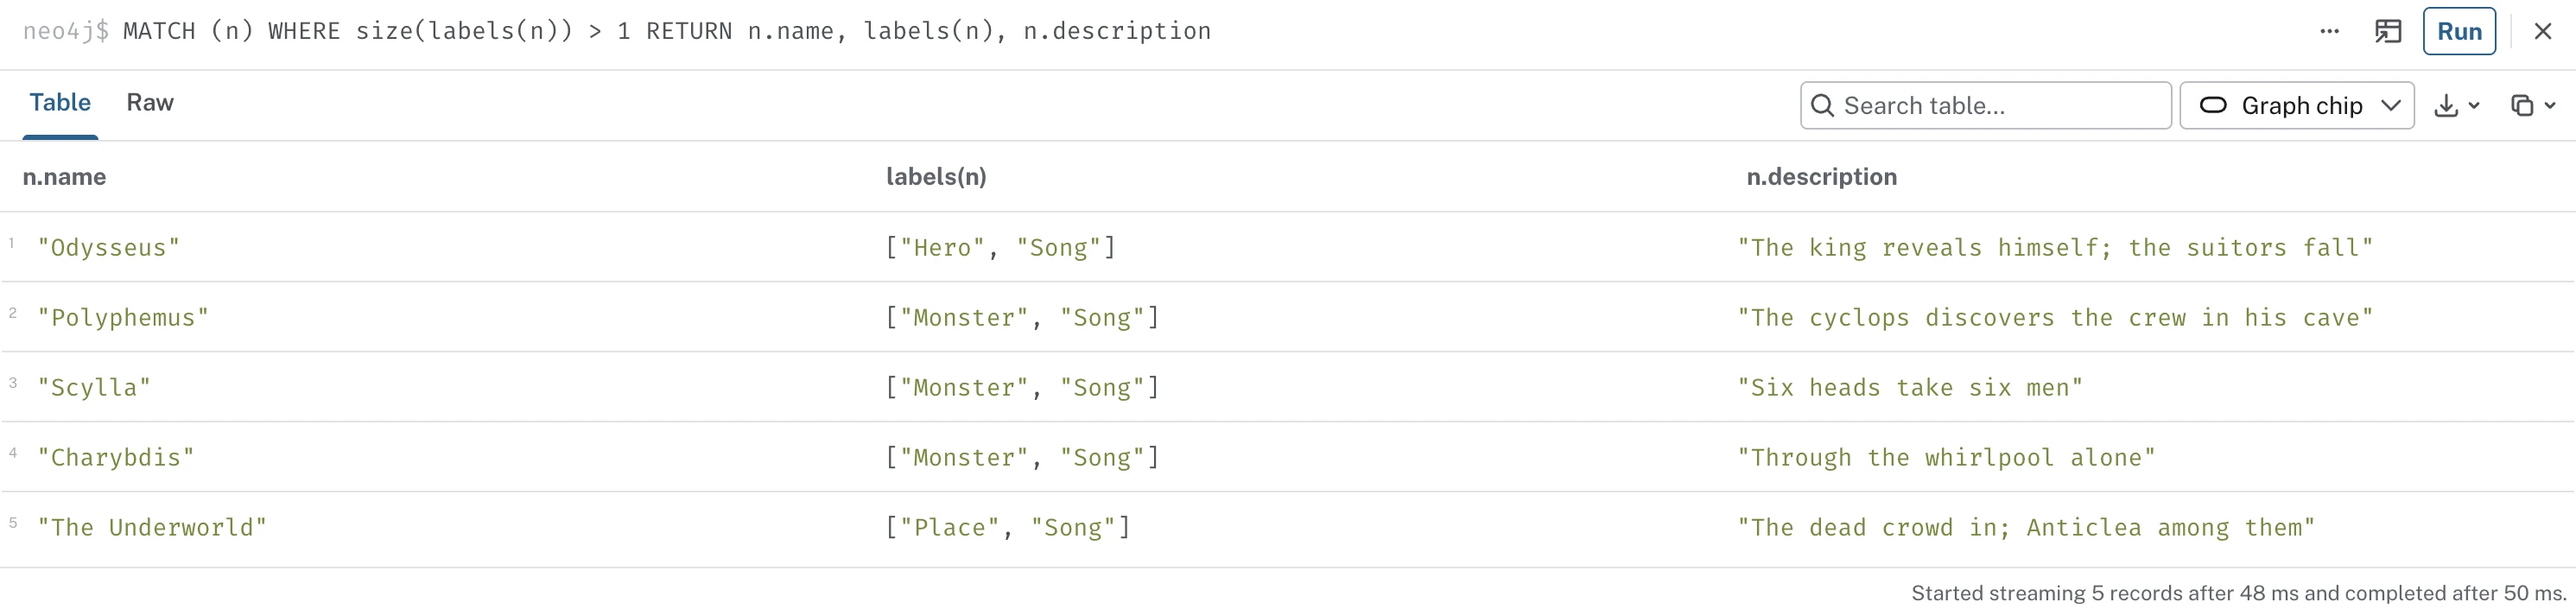Switch to the Raw tab
The image size is (2576, 615).
tap(150, 102)
